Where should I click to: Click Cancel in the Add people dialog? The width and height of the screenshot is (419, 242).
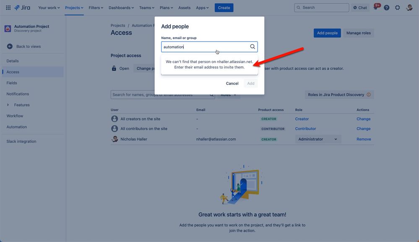pyautogui.click(x=232, y=83)
